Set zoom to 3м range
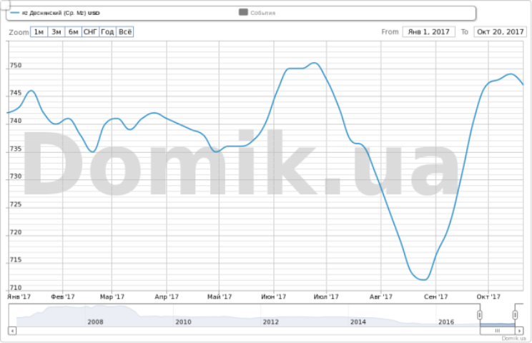The image size is (532, 343). [56, 32]
